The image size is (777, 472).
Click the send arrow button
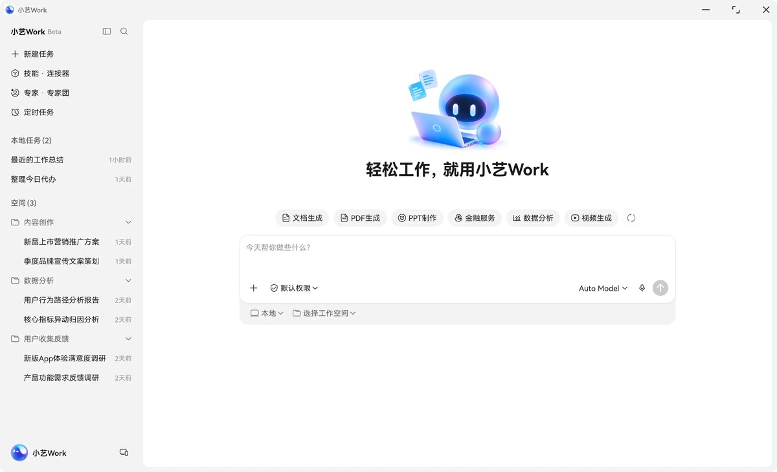pos(660,288)
